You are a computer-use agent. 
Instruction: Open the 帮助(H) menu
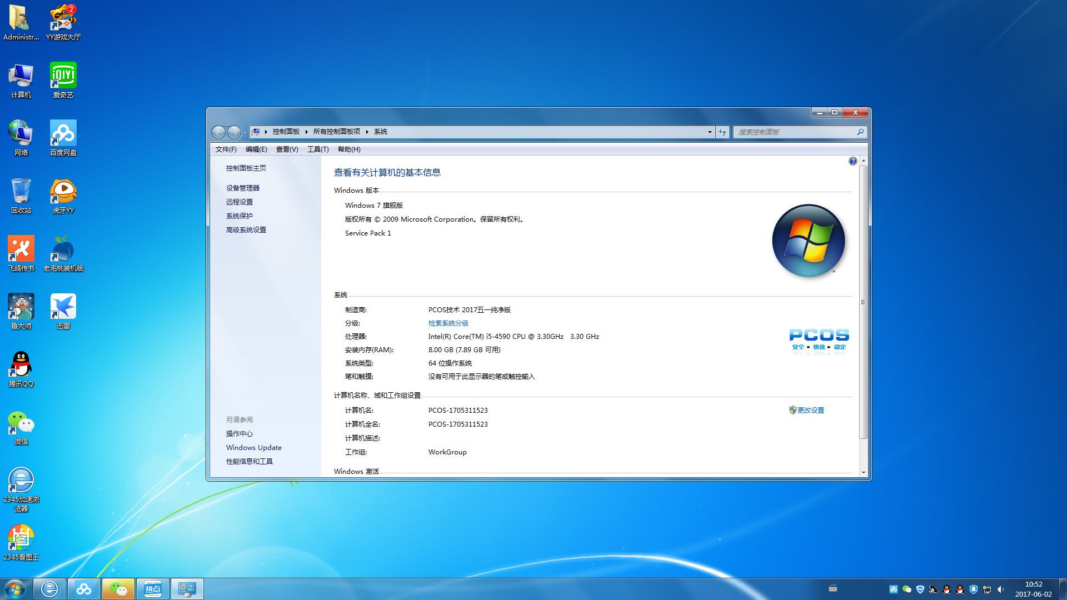tap(349, 149)
